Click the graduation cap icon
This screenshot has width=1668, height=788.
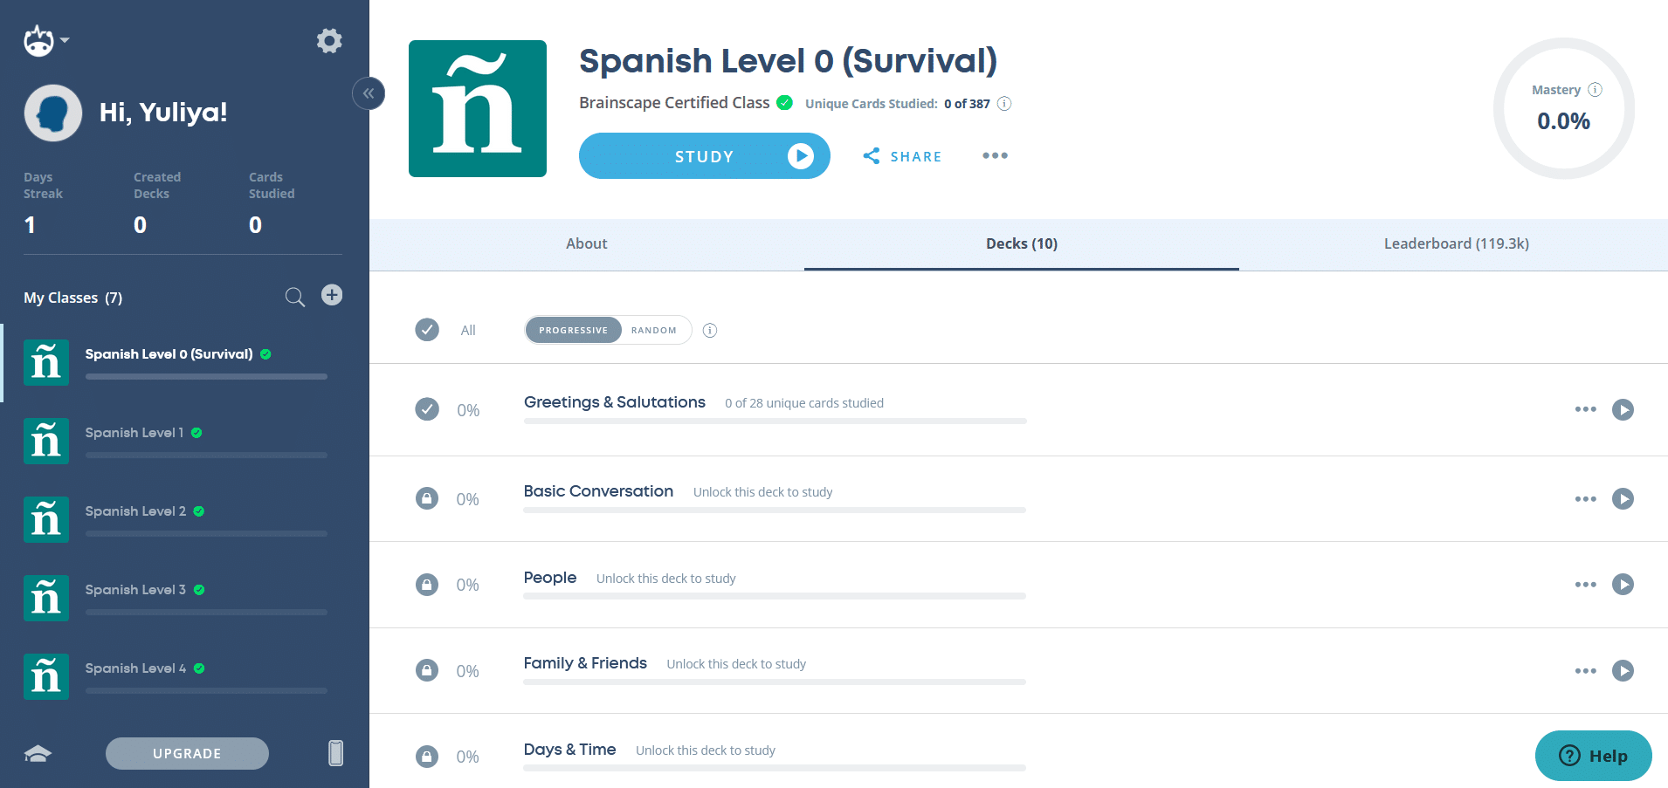38,753
